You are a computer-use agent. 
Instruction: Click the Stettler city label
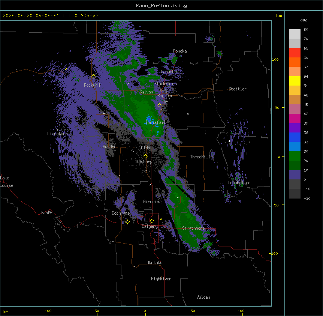click(x=238, y=89)
